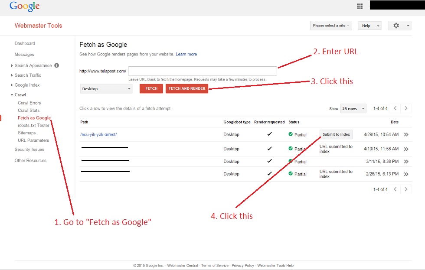Open the settings gear menu
Image resolution: width=425 pixels, height=270 pixels.
[x=399, y=26]
